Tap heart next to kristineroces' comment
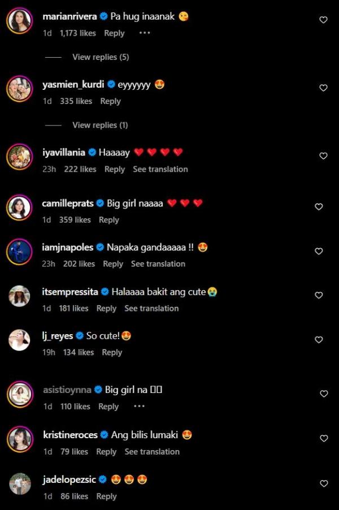This screenshot has height=510, width=339. [324, 438]
